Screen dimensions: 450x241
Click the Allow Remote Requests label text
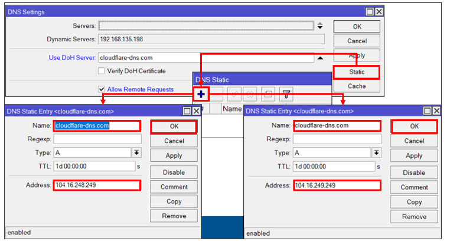(x=141, y=89)
